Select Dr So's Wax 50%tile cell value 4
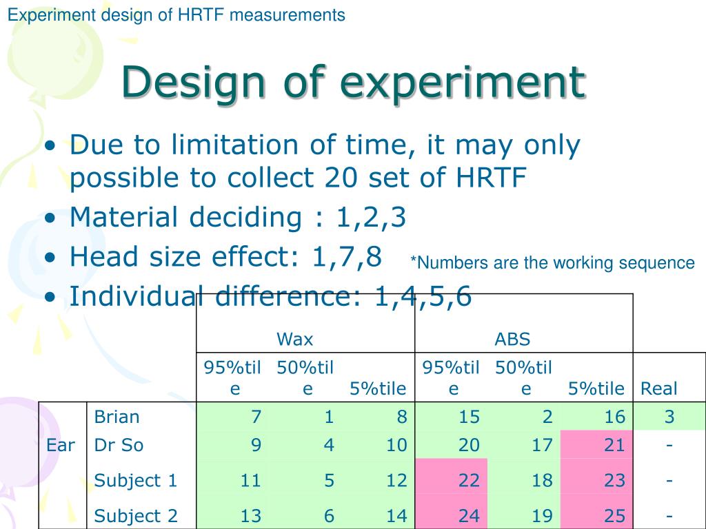The height and width of the screenshot is (529, 706). (305, 445)
